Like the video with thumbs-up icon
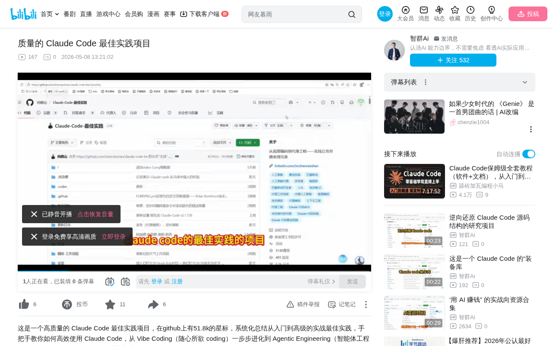 [x=24, y=304]
